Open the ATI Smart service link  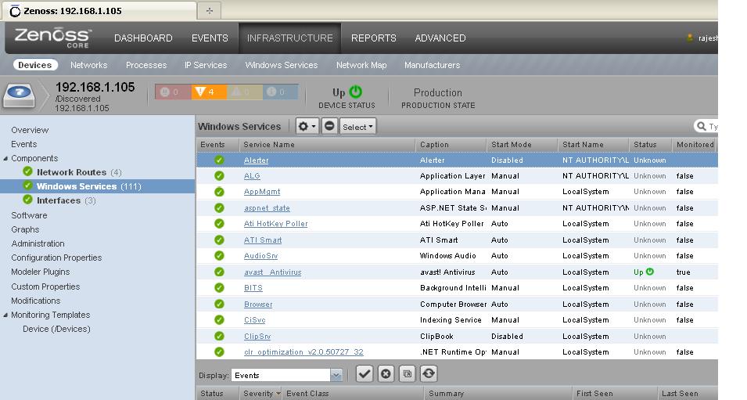[262, 240]
